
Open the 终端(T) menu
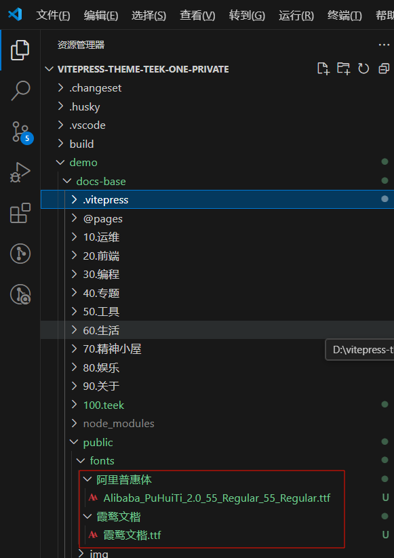tap(344, 16)
